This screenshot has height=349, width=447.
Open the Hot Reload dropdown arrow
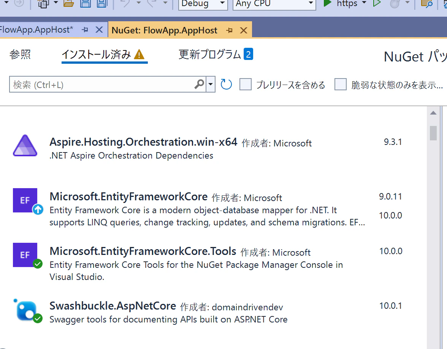(x=407, y=3)
